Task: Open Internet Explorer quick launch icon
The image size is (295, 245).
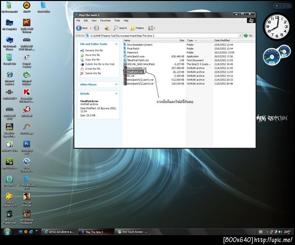Action: click(31, 232)
